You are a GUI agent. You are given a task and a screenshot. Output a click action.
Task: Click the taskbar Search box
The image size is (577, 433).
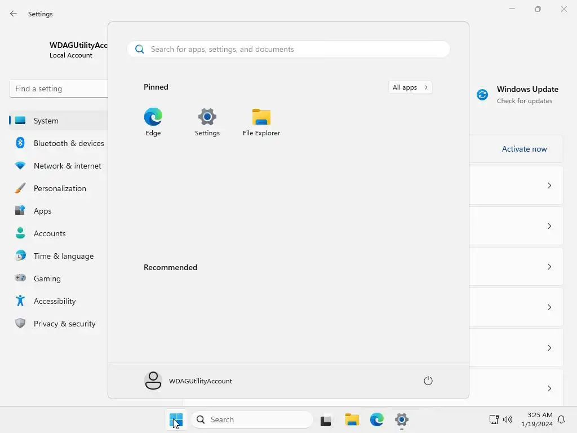click(x=252, y=419)
